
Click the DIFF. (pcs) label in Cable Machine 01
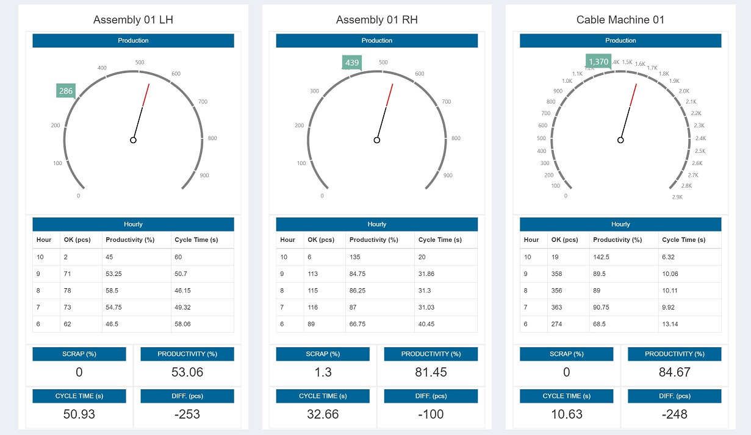coord(674,396)
